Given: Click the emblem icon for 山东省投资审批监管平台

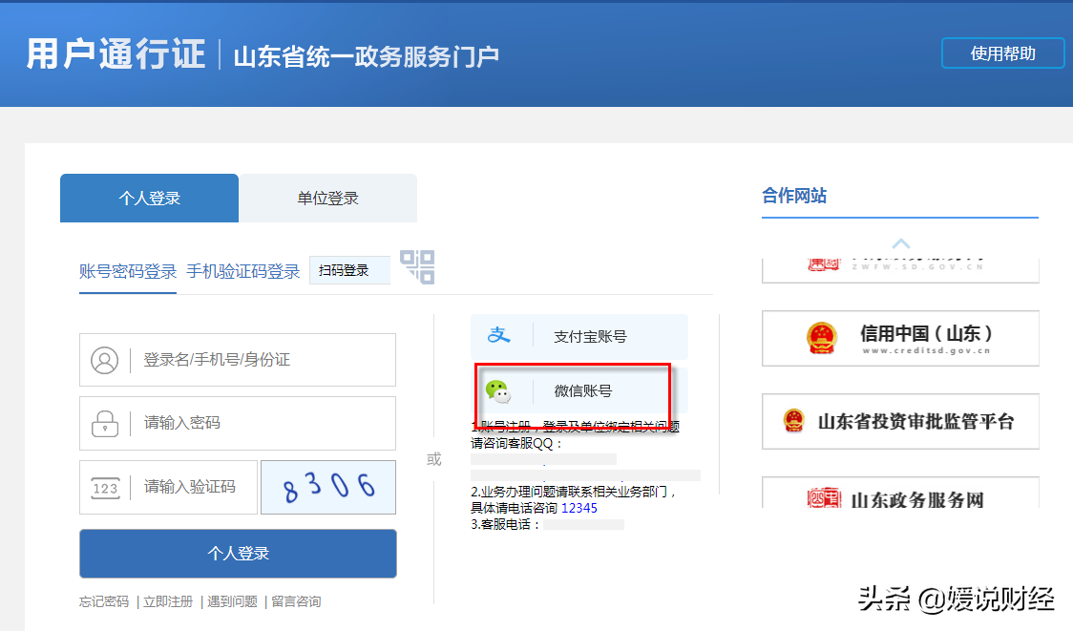Looking at the screenshot, I should [794, 421].
